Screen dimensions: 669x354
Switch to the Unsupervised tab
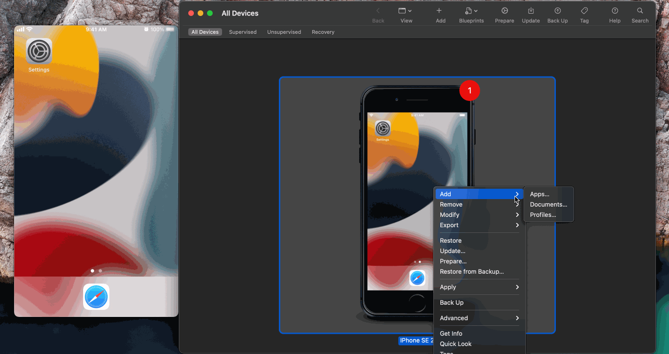(284, 32)
